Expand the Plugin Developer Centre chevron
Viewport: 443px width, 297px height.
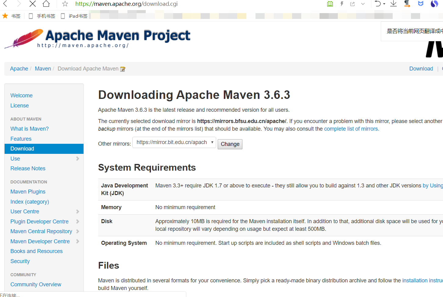77,222
